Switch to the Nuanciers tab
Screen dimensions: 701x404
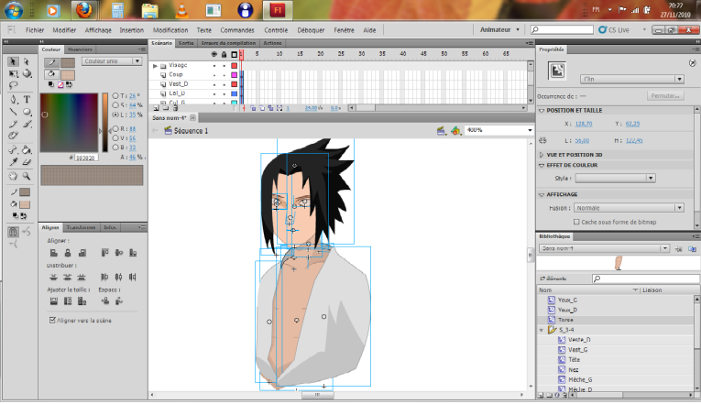coord(80,49)
